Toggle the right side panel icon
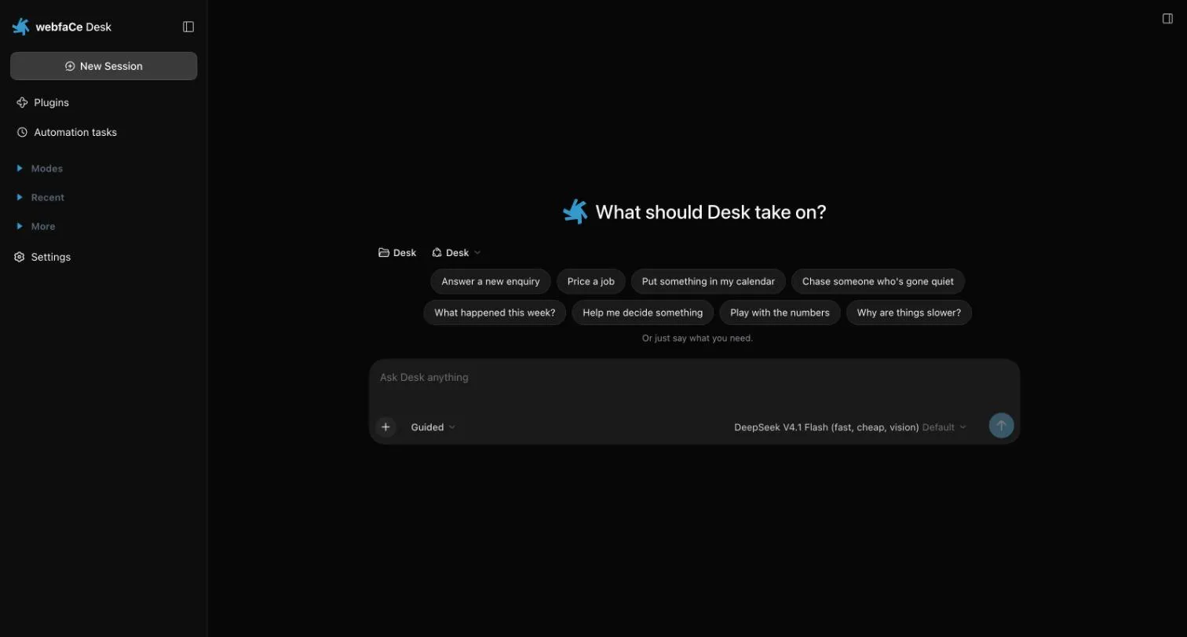This screenshot has height=637, width=1187. pyautogui.click(x=1167, y=19)
